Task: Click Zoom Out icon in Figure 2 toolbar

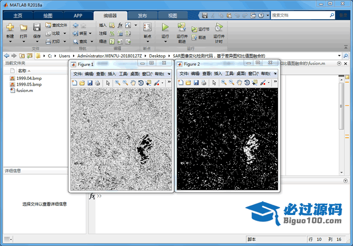Action: coord(232,83)
